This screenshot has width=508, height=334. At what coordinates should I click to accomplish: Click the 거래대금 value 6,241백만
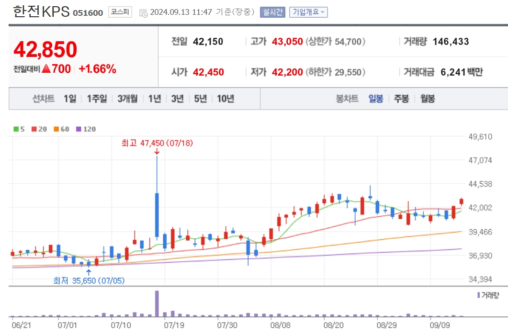coord(462,72)
